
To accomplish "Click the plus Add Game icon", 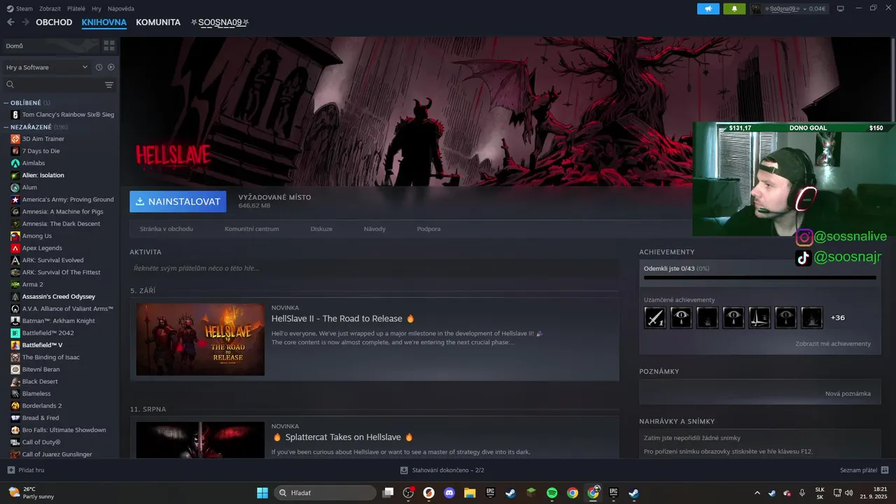I will [x=10, y=470].
